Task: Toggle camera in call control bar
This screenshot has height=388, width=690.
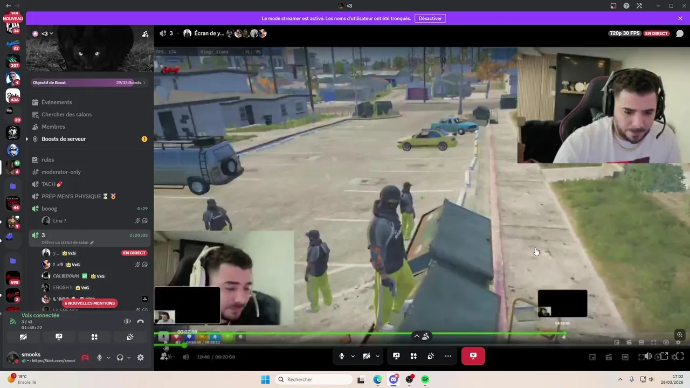Action: coord(367,356)
